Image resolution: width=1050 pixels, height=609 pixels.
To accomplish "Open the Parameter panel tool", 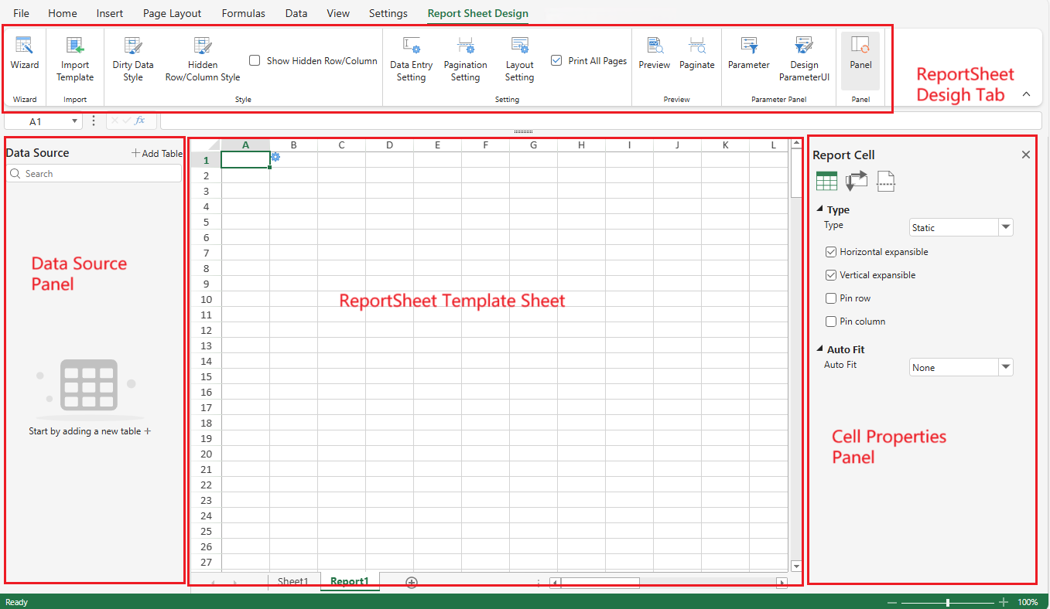I will [748, 54].
